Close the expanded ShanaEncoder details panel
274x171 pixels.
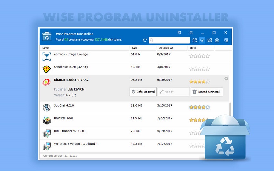pos(226,79)
